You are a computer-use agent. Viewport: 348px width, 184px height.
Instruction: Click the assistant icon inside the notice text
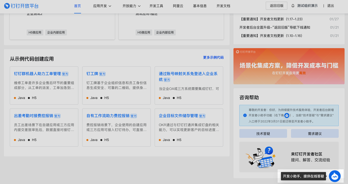click(287, 115)
